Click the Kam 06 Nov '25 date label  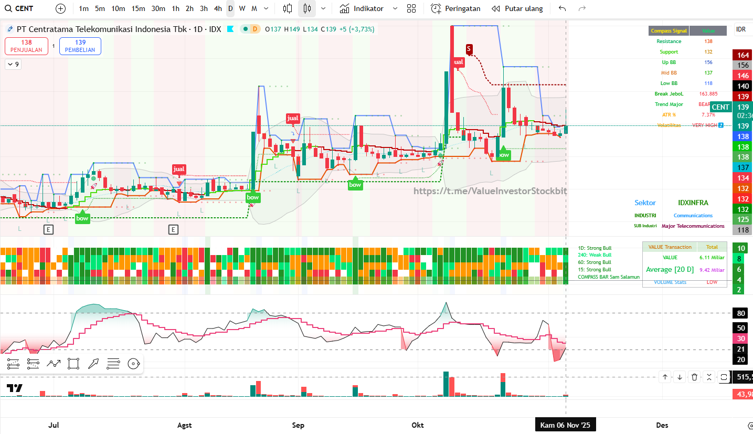tap(565, 425)
